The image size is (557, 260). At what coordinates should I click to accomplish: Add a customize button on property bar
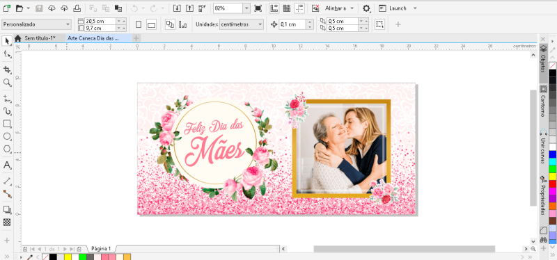point(398,24)
